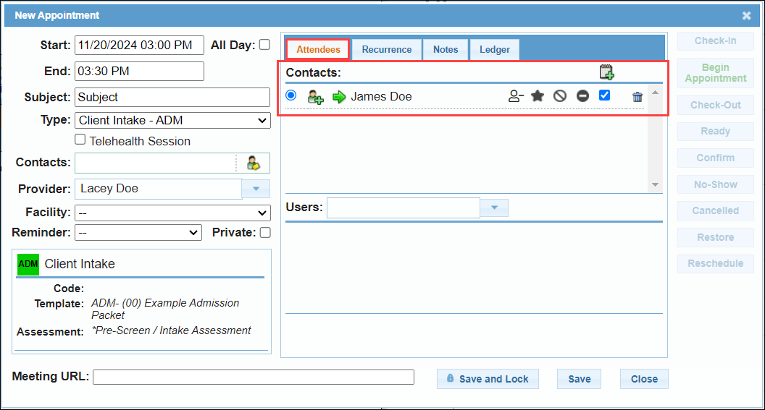
Task: Click the Meeting URL input field
Action: tap(254, 377)
